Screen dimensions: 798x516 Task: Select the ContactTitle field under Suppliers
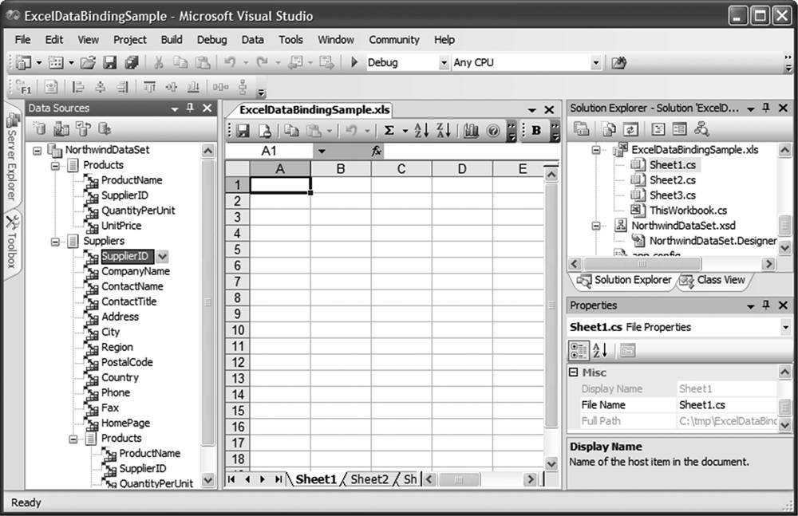128,301
